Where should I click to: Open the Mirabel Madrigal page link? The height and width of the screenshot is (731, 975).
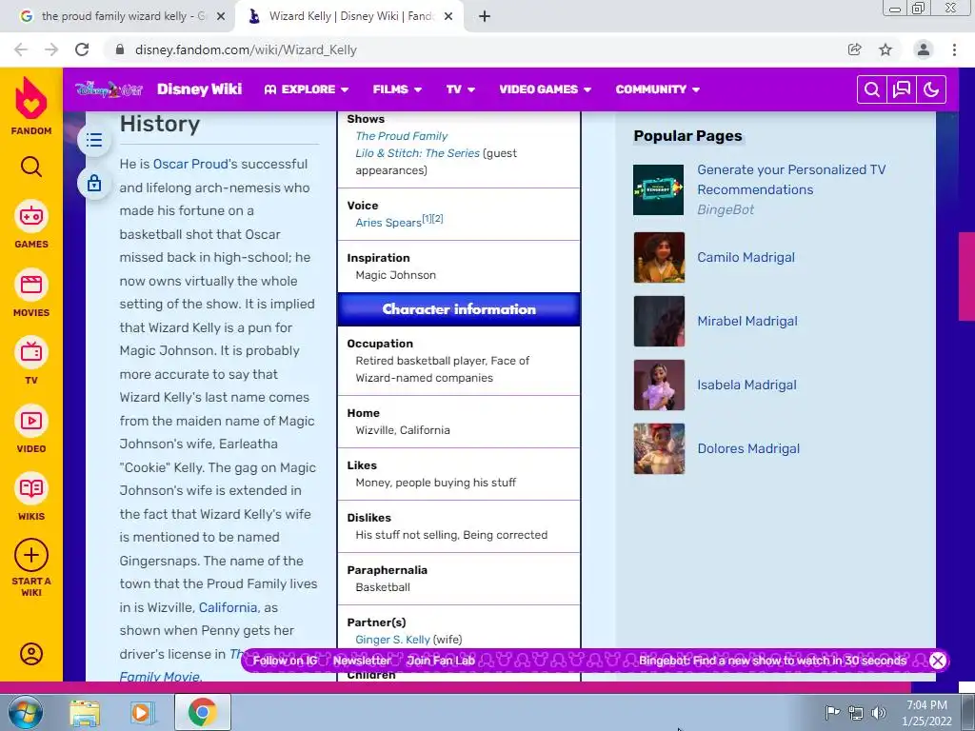(747, 322)
